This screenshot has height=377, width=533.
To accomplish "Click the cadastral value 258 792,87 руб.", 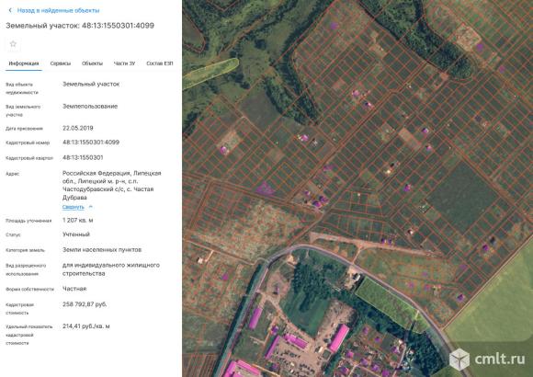I will [85, 304].
